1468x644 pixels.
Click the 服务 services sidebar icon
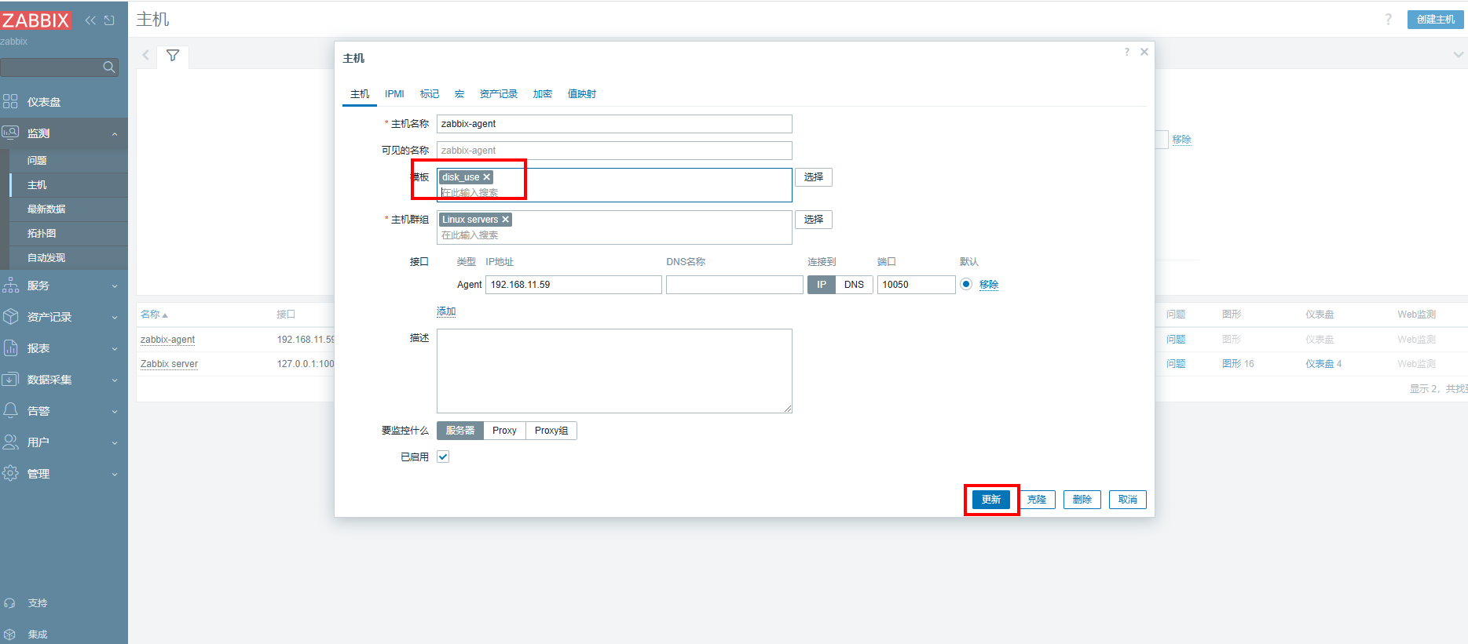(x=10, y=285)
